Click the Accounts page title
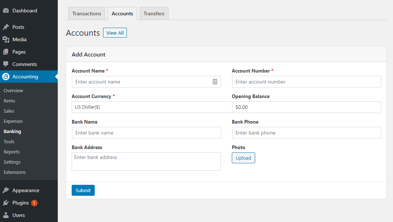 click(x=83, y=33)
